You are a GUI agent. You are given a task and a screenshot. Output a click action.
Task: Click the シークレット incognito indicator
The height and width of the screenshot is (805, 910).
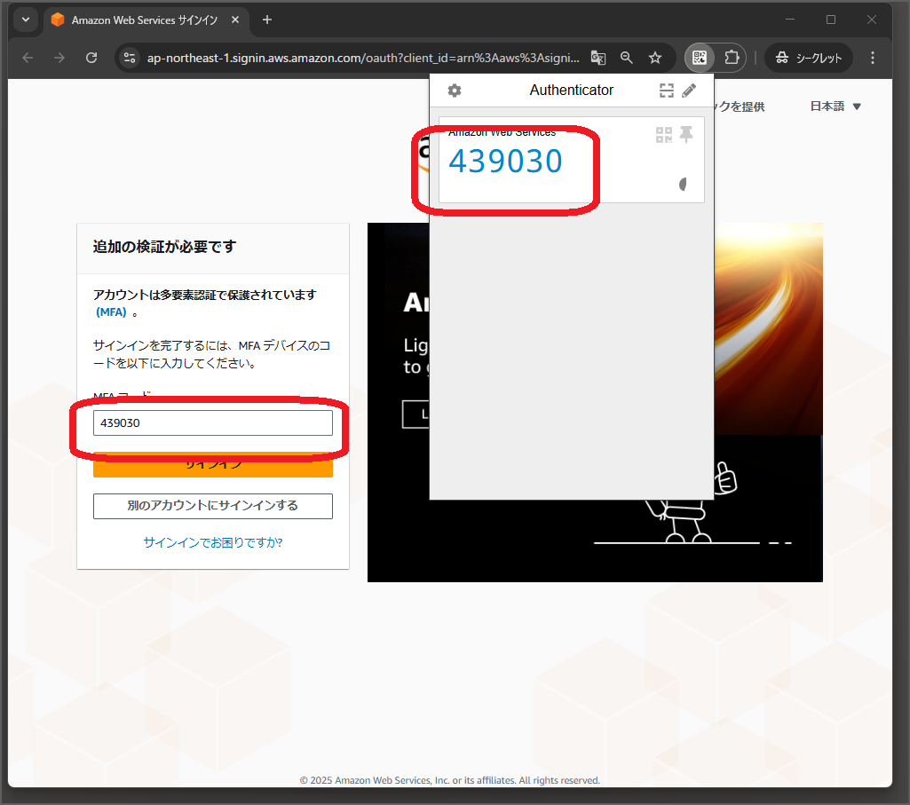click(809, 58)
